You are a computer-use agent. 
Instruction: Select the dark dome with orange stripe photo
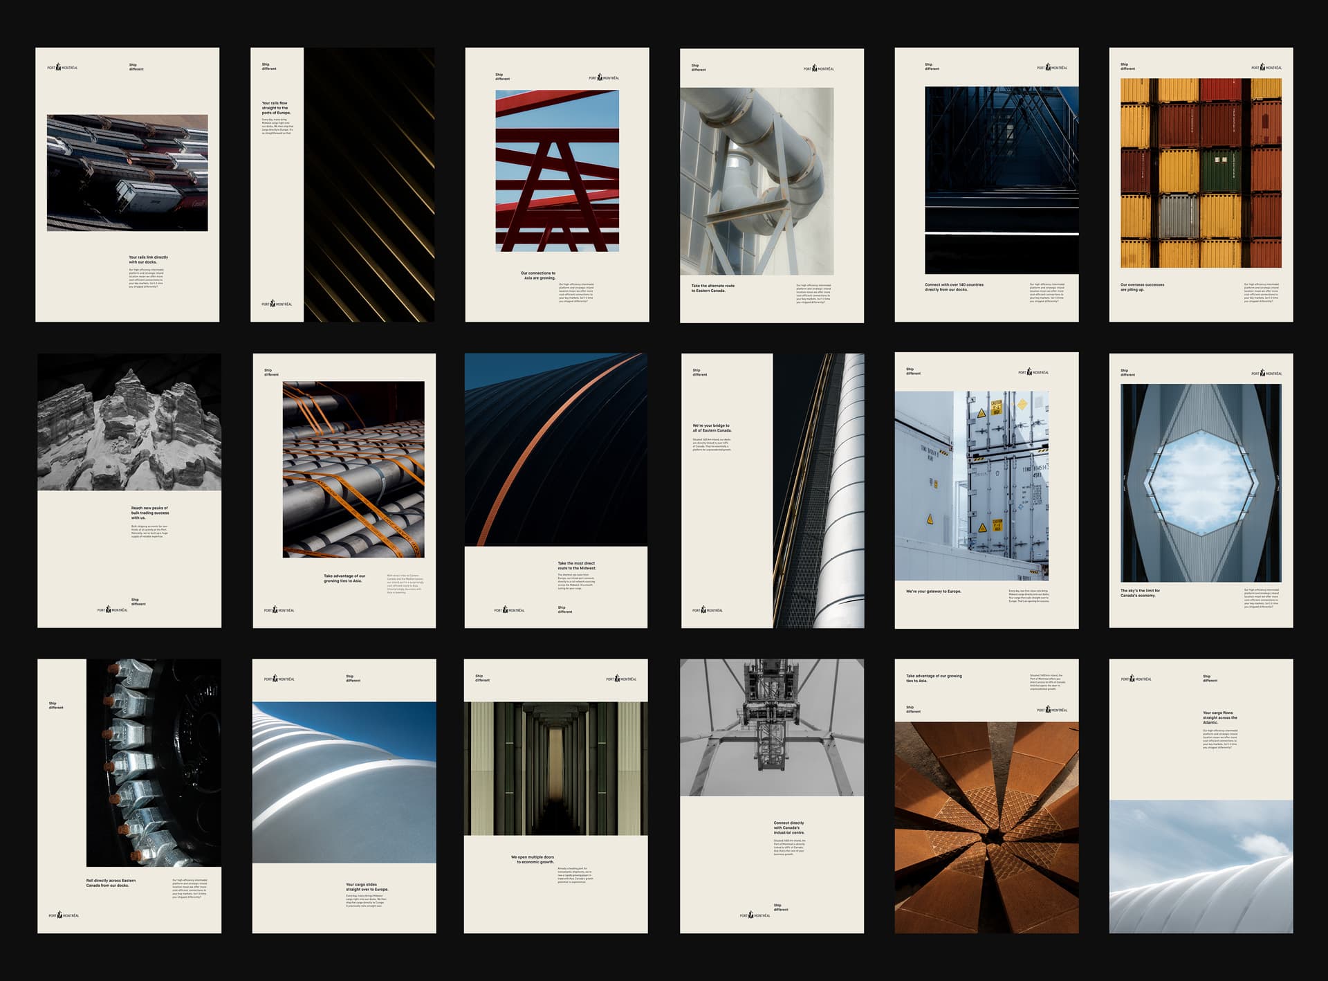click(556, 450)
